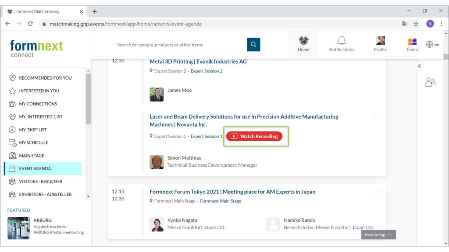The height and width of the screenshot is (252, 449).
Task: Click the Watch Recording button
Action: click(x=254, y=136)
